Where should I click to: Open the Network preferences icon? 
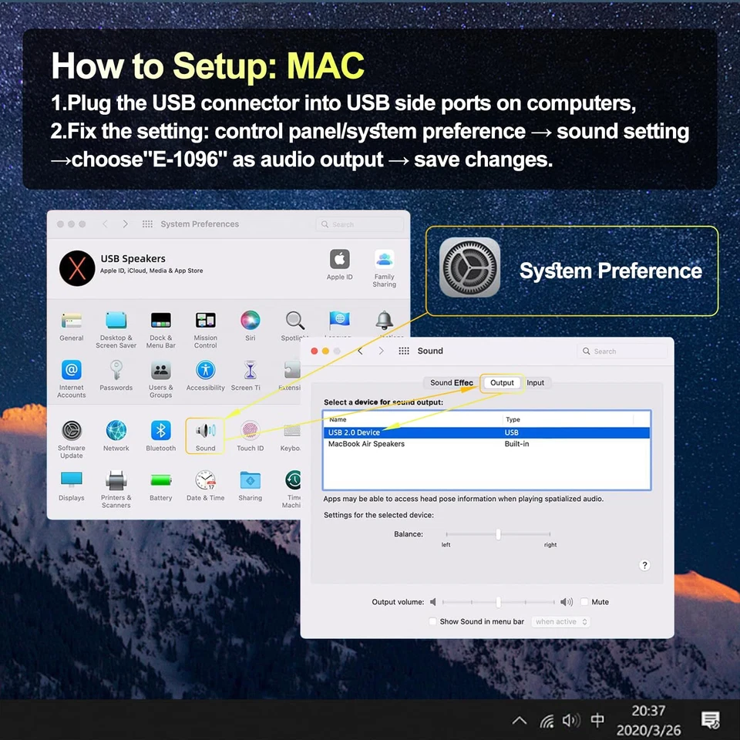tap(116, 432)
